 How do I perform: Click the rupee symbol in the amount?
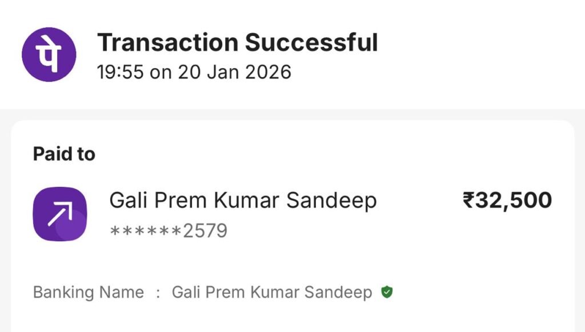[468, 201]
